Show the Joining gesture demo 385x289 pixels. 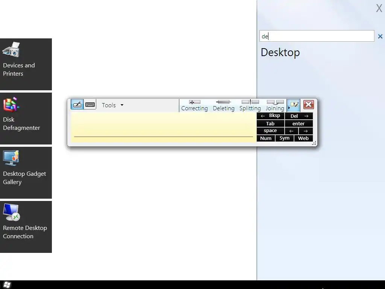tap(275, 105)
